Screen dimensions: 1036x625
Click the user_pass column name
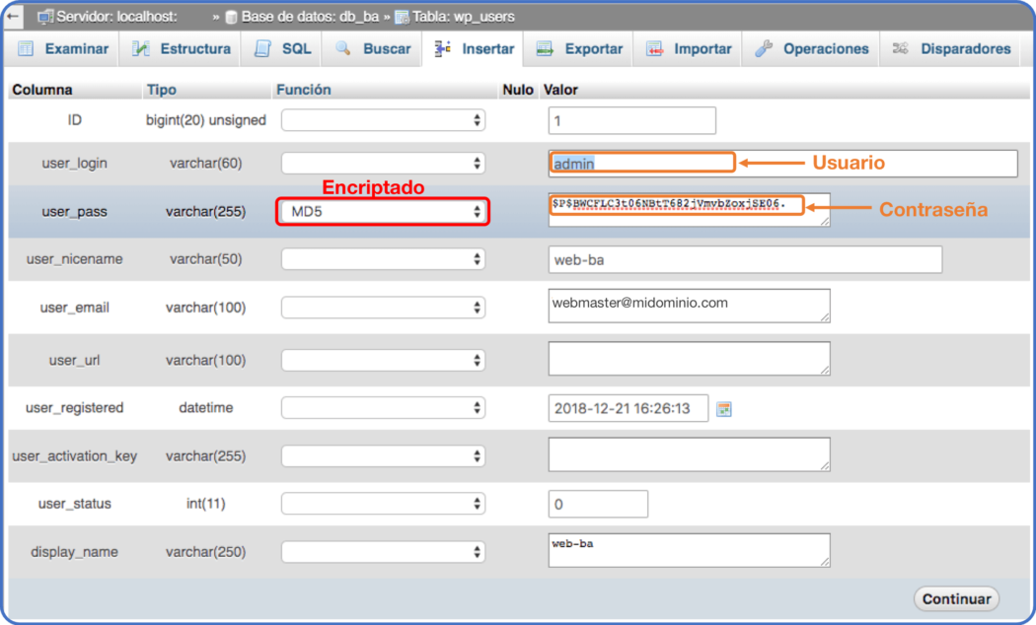pyautogui.click(x=74, y=211)
